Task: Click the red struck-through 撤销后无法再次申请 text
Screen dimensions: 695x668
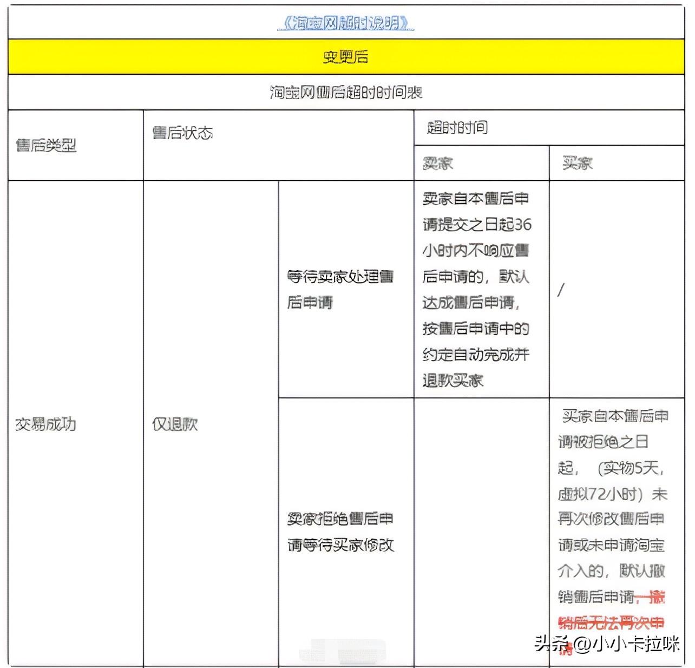Action: point(612,623)
